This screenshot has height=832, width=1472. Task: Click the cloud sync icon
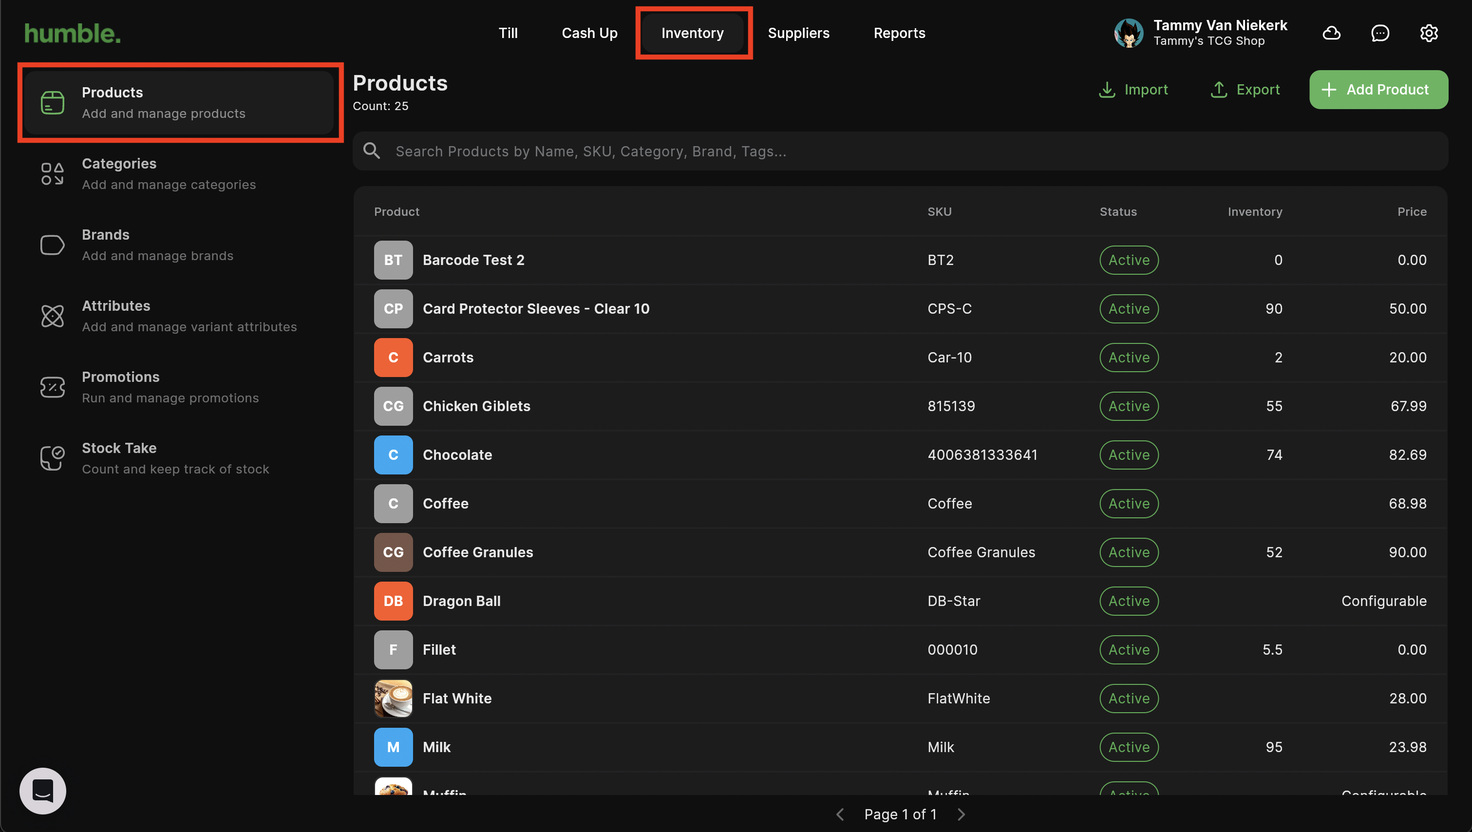tap(1331, 33)
